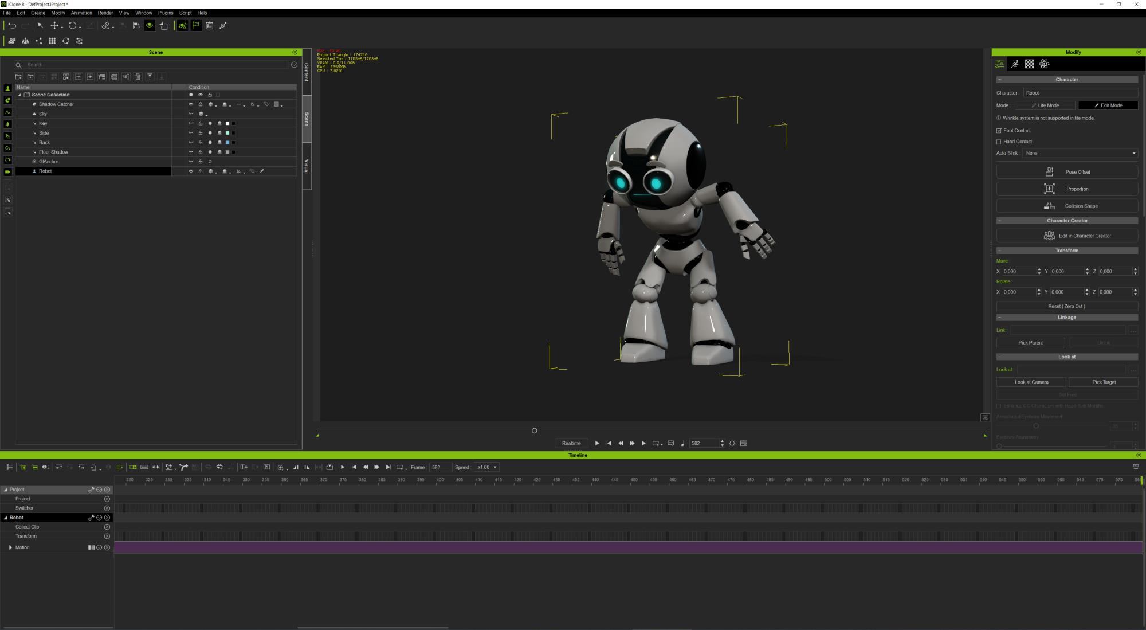Click Play in the viewport playback bar
The height and width of the screenshot is (630, 1146).
597,443
